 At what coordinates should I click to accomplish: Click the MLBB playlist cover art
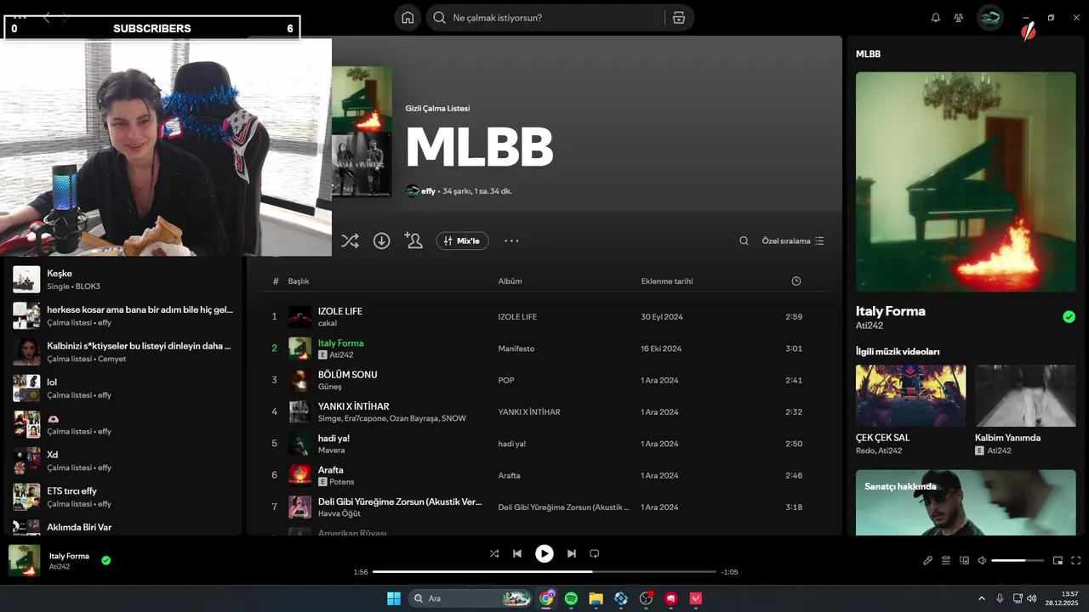pyautogui.click(x=362, y=132)
